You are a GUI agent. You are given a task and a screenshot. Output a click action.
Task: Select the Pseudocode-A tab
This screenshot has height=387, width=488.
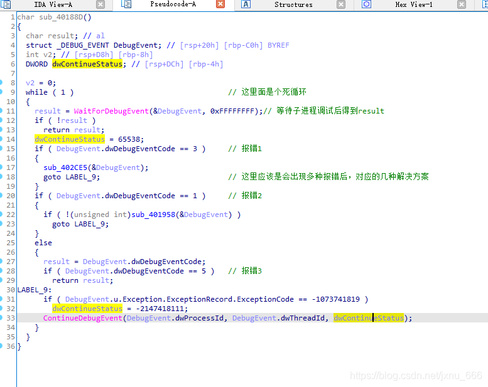[173, 4]
